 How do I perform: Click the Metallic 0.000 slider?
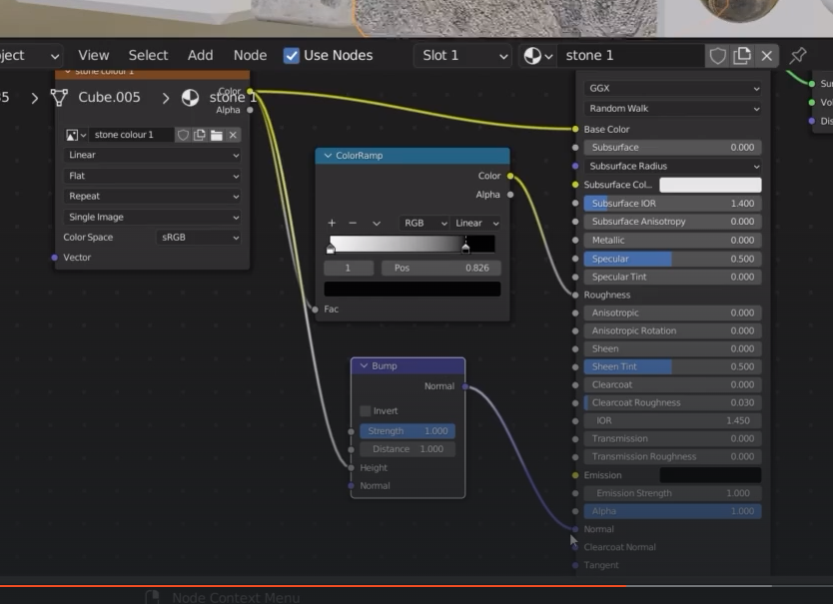[672, 241]
